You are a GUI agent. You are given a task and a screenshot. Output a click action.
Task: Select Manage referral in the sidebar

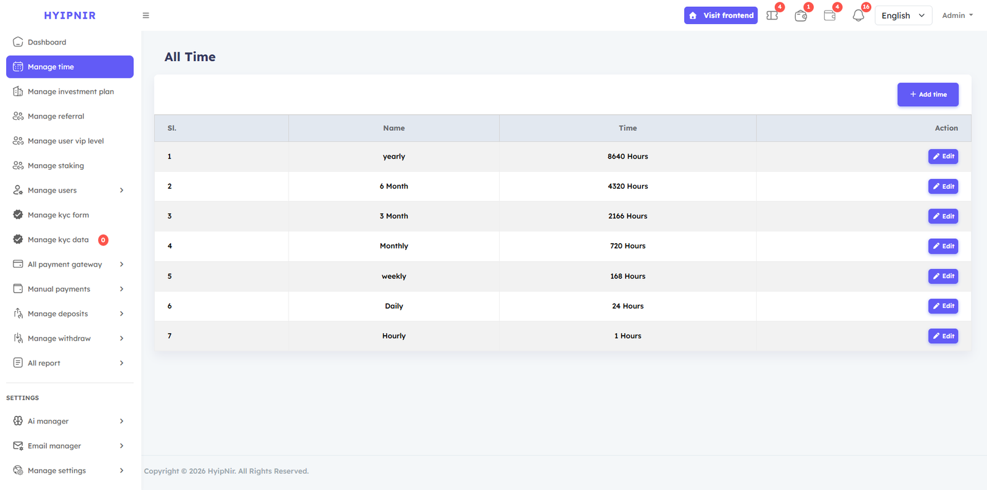point(56,116)
